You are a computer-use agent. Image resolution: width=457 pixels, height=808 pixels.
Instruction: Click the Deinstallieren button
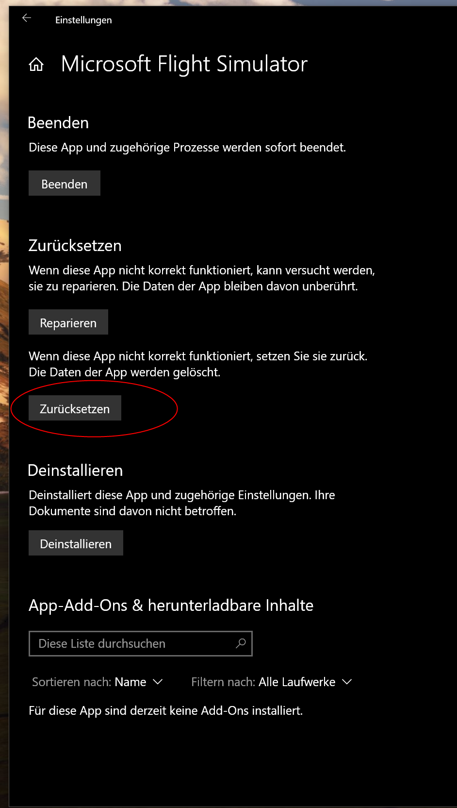(76, 543)
